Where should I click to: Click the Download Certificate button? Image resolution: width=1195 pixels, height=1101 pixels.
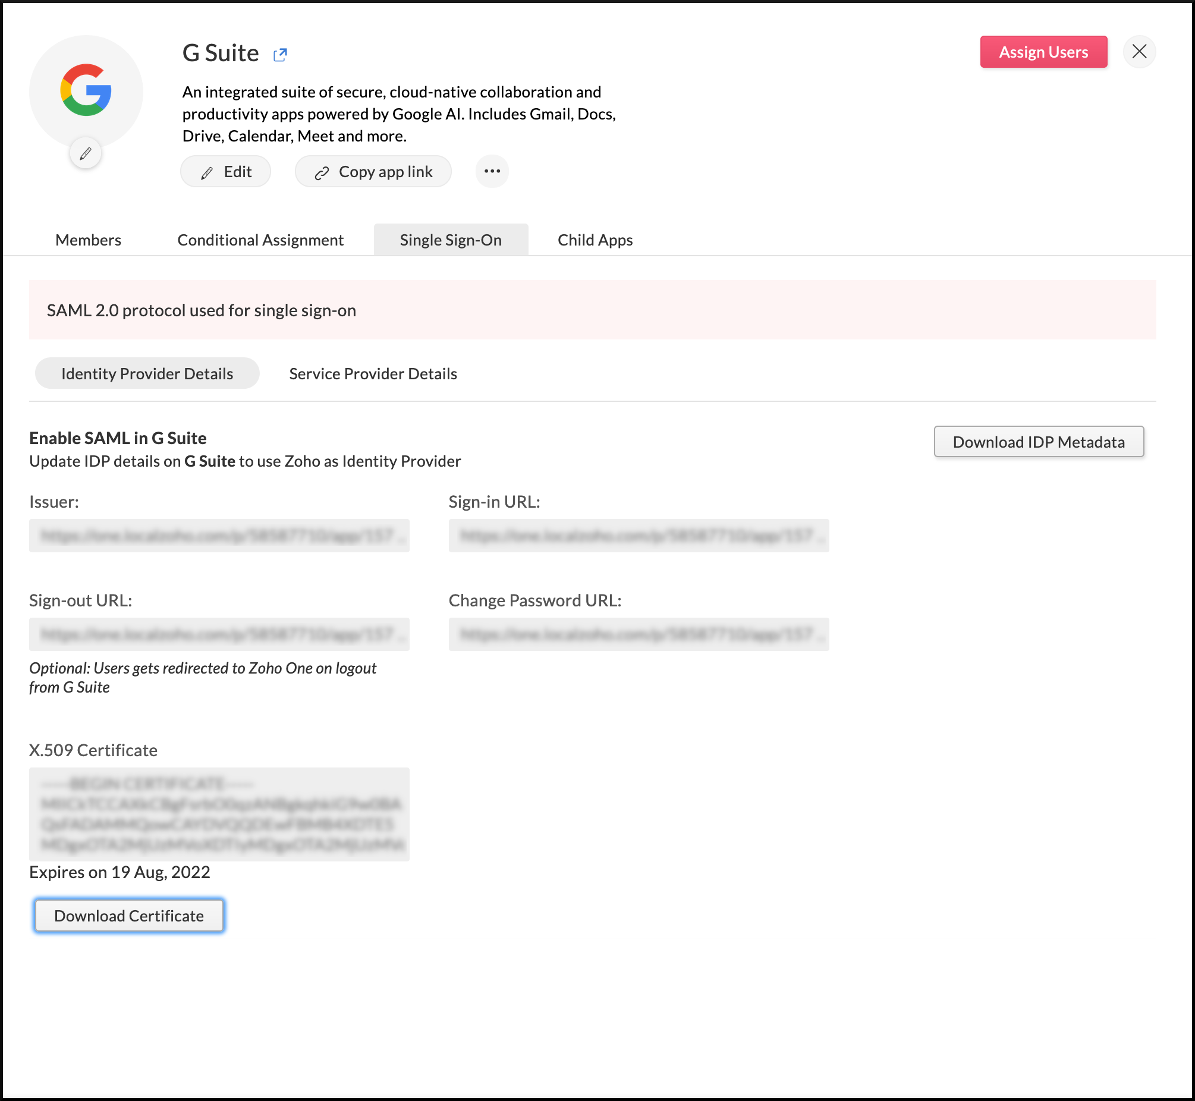129,916
